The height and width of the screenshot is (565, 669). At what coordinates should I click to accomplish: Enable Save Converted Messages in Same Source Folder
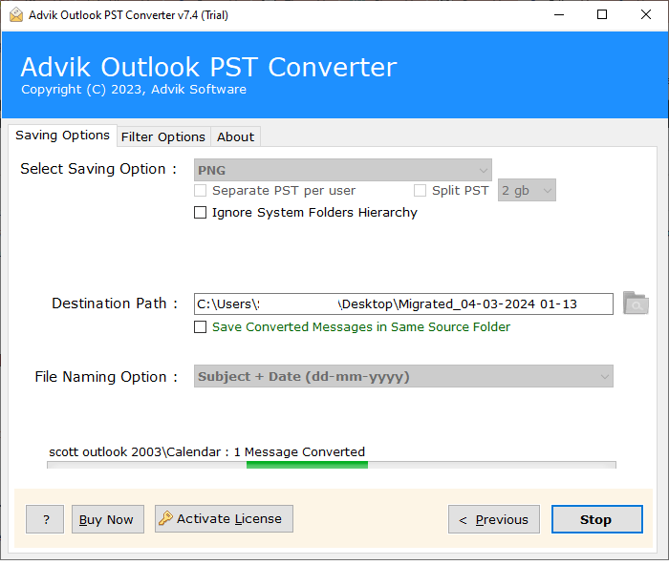(x=200, y=326)
